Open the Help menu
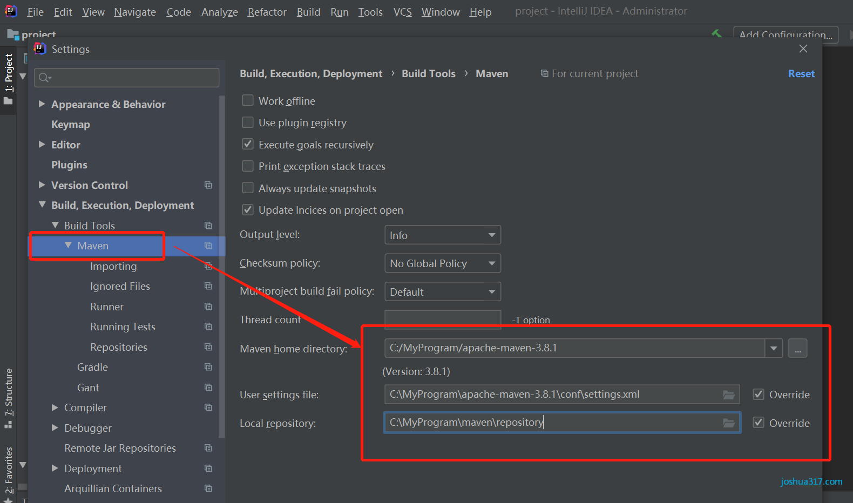The width and height of the screenshot is (853, 503). coord(480,12)
